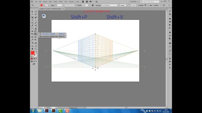Select the Direct Selection tool
Image resolution: width=202 pixels, height=113 pixels.
click(36, 12)
